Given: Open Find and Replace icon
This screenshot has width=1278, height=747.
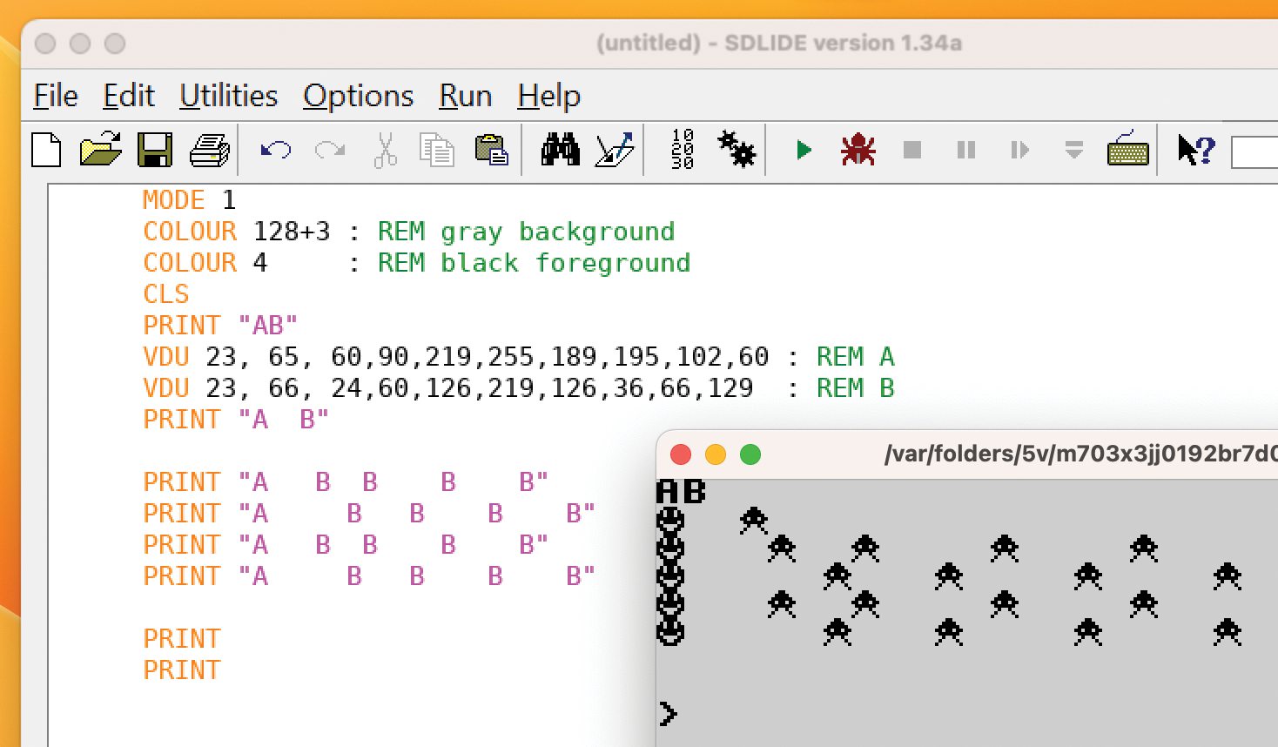Looking at the screenshot, I should click(615, 150).
